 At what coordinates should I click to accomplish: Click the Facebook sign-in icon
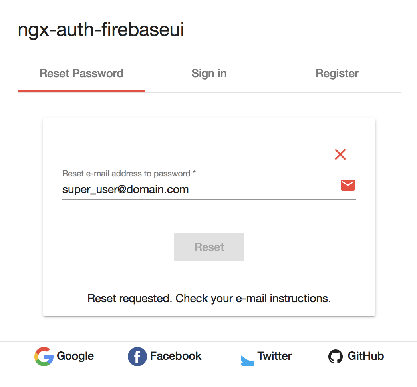(137, 356)
